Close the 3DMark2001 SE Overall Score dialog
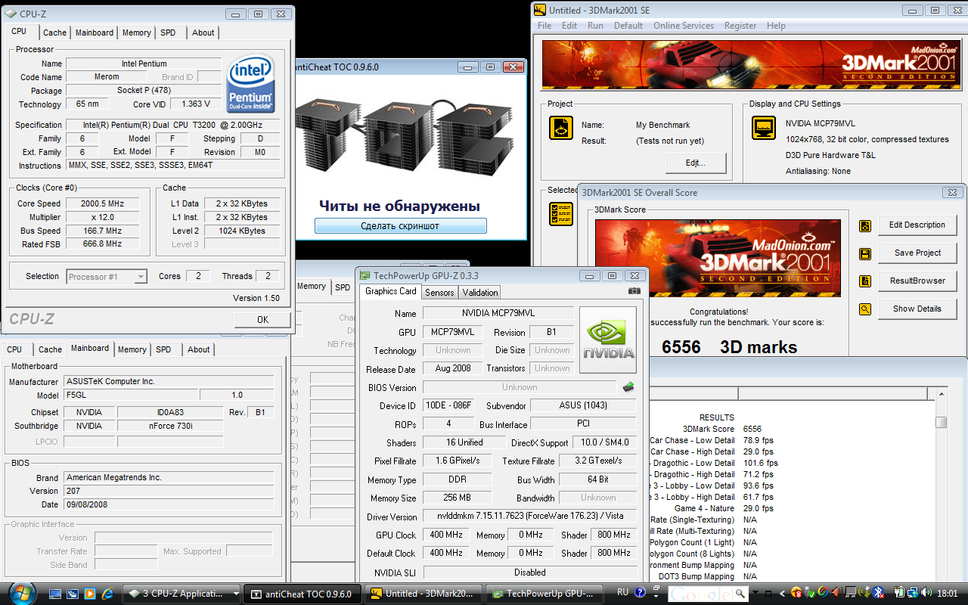The height and width of the screenshot is (605, 968). 952,193
